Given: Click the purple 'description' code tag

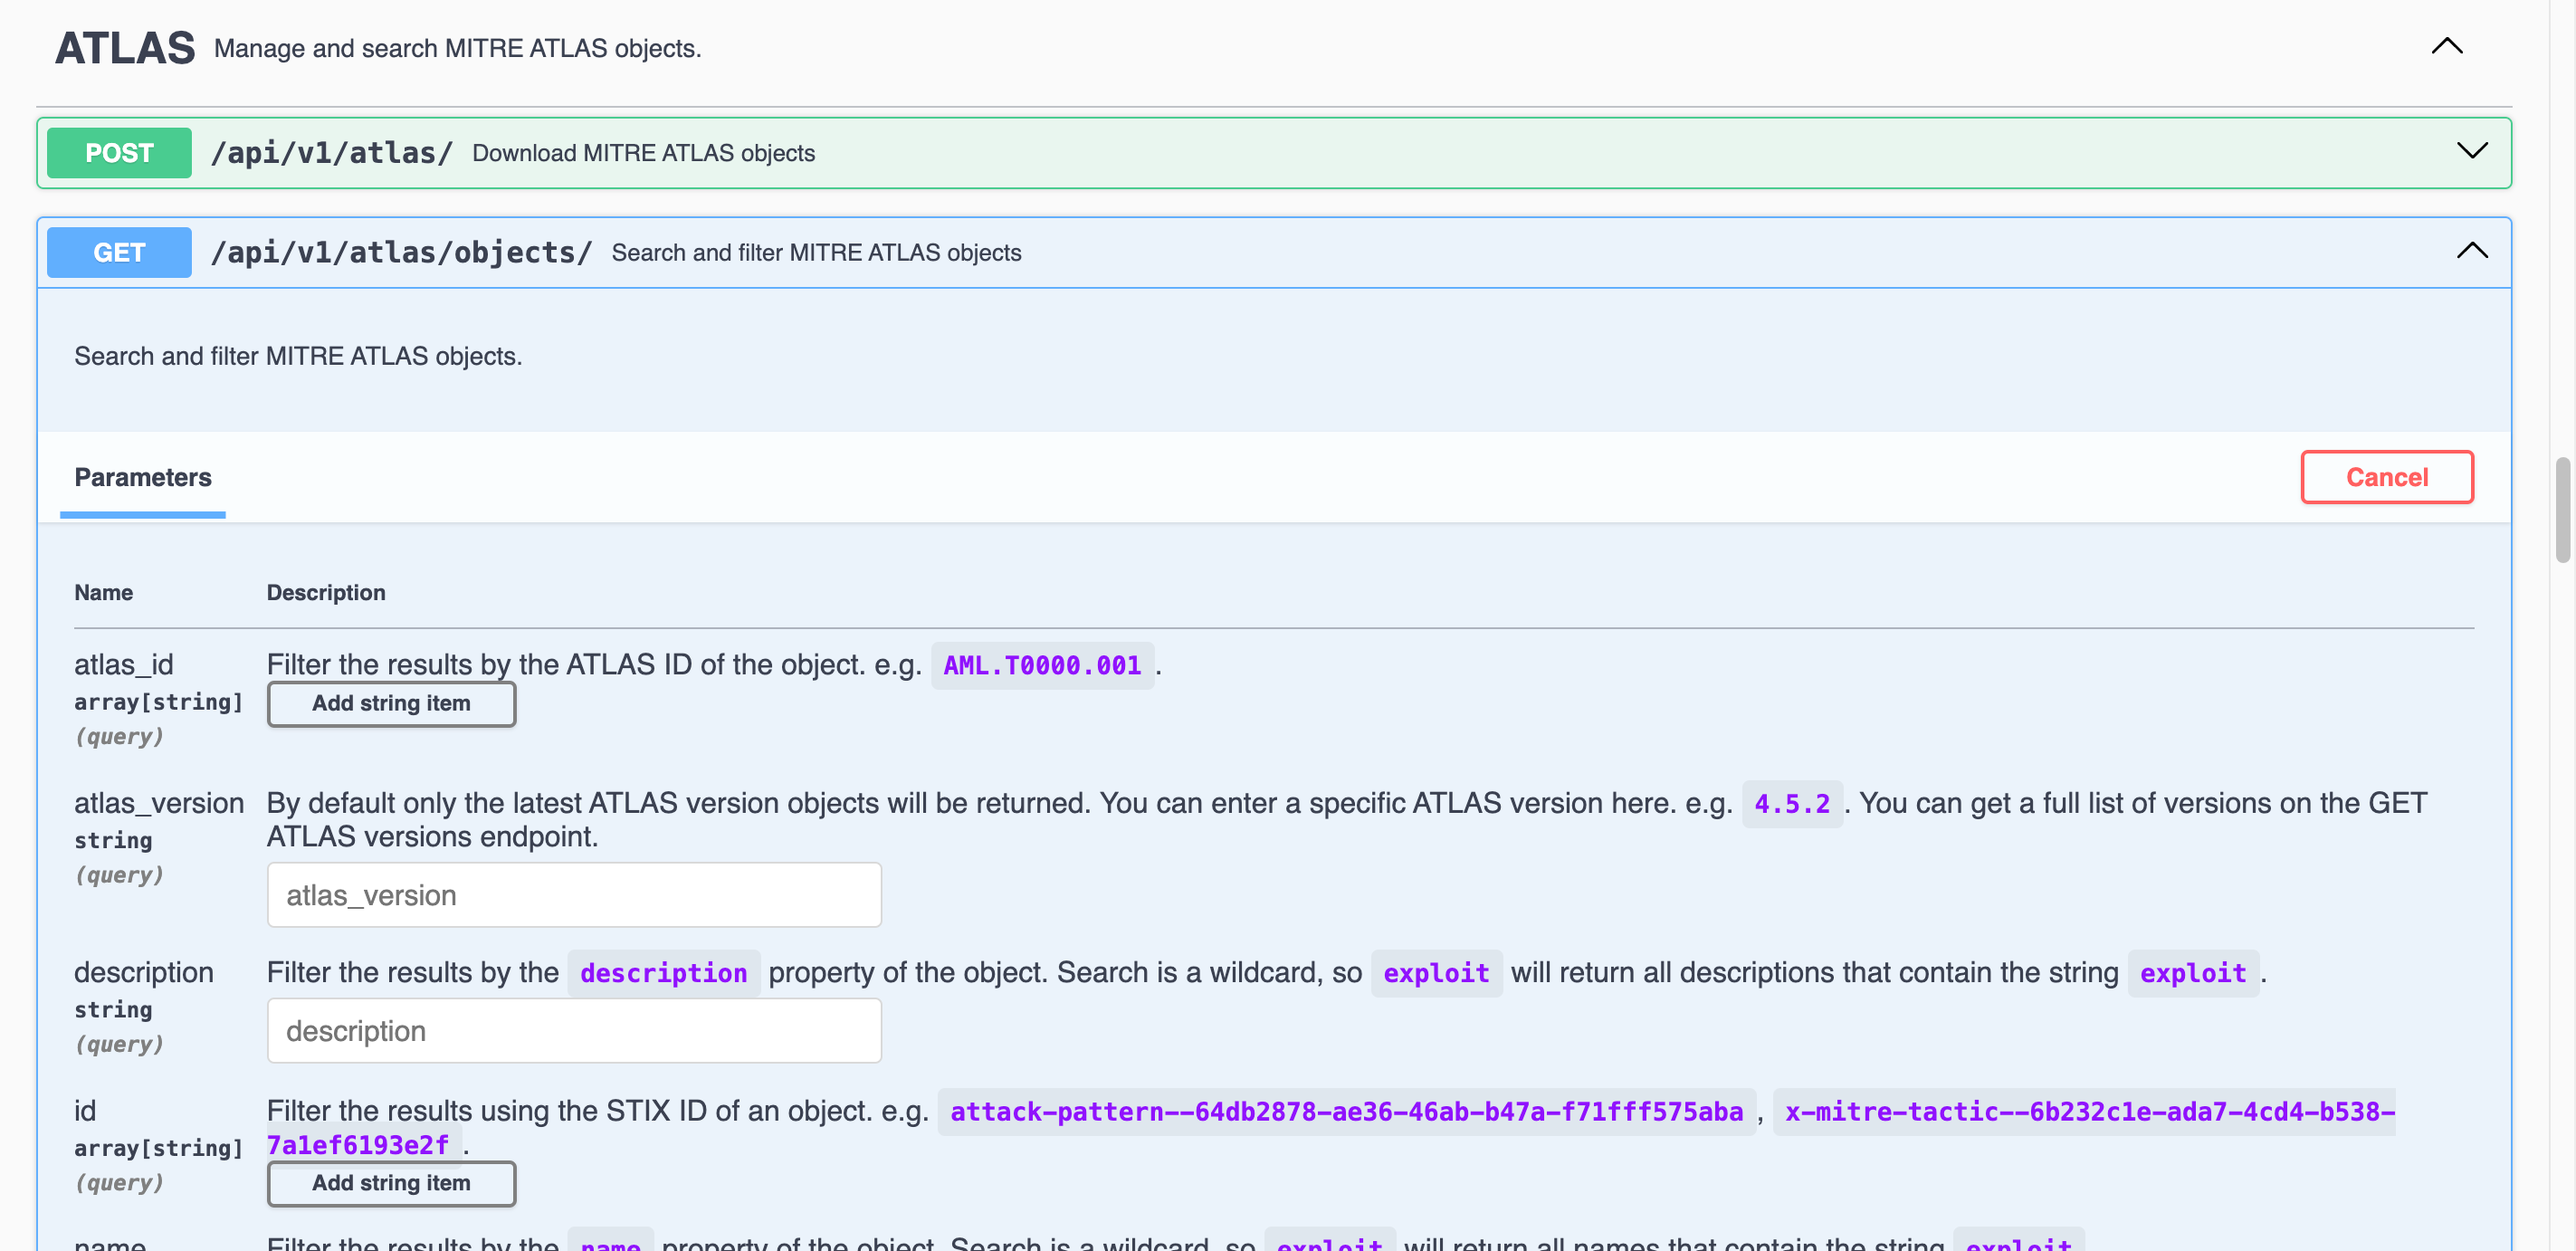Looking at the screenshot, I should tap(663, 974).
